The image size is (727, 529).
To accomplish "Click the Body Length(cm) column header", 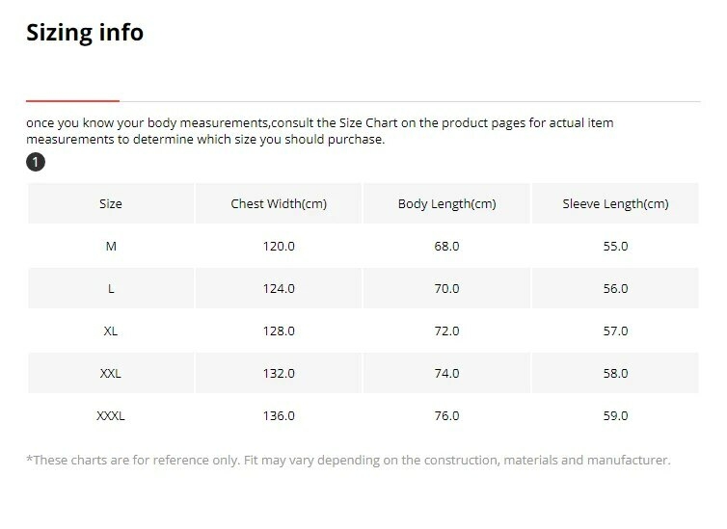I will pos(446,204).
